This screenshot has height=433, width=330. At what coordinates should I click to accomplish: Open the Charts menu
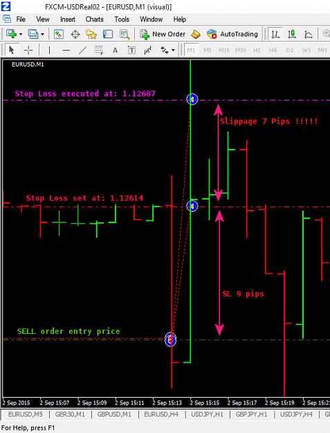(x=95, y=19)
